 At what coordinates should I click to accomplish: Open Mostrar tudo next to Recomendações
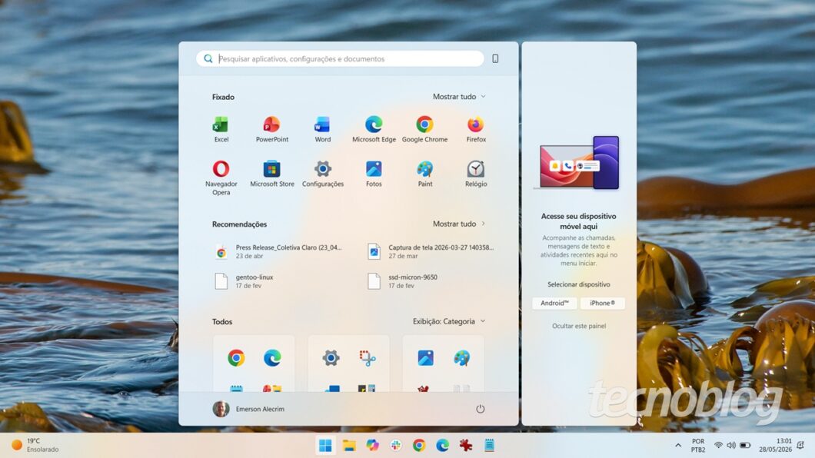tap(459, 224)
